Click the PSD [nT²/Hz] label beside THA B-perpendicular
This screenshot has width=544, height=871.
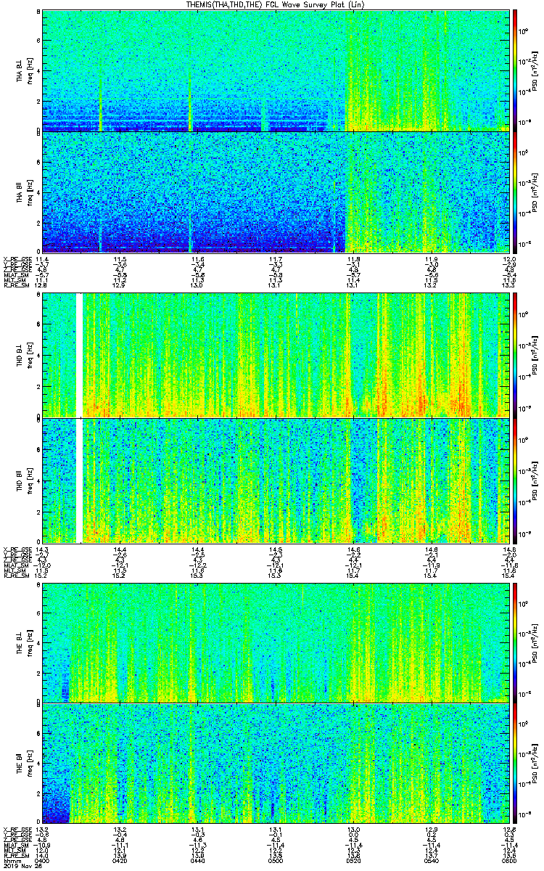pos(536,70)
